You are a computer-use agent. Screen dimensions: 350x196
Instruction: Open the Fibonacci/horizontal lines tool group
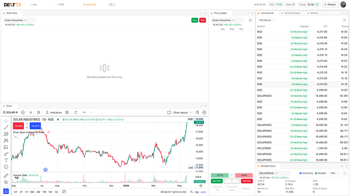click(x=6, y=134)
